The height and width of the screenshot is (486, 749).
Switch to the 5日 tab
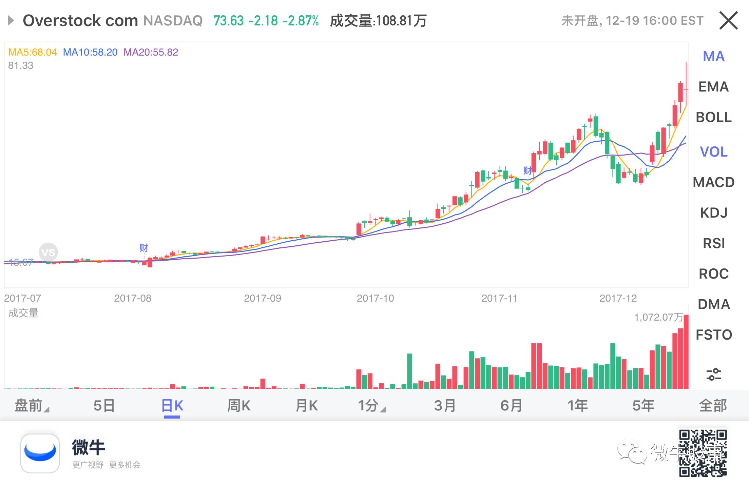pos(104,406)
